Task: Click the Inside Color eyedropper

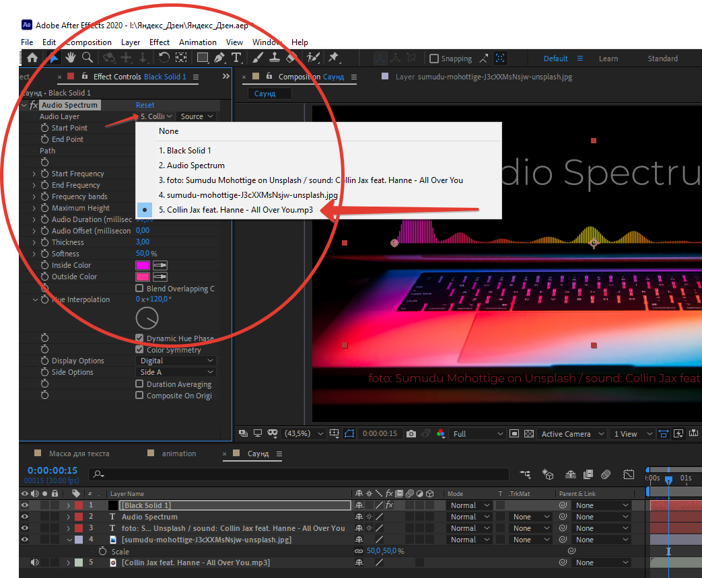Action: point(160,265)
